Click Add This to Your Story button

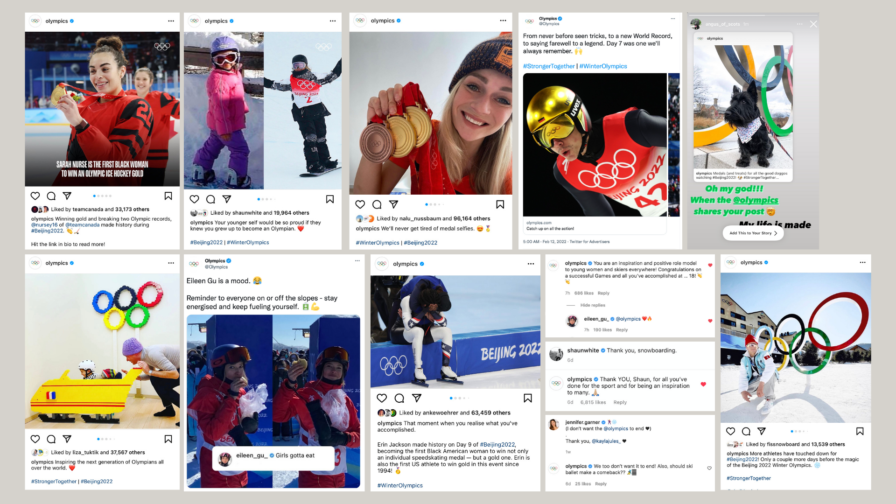[x=753, y=233]
